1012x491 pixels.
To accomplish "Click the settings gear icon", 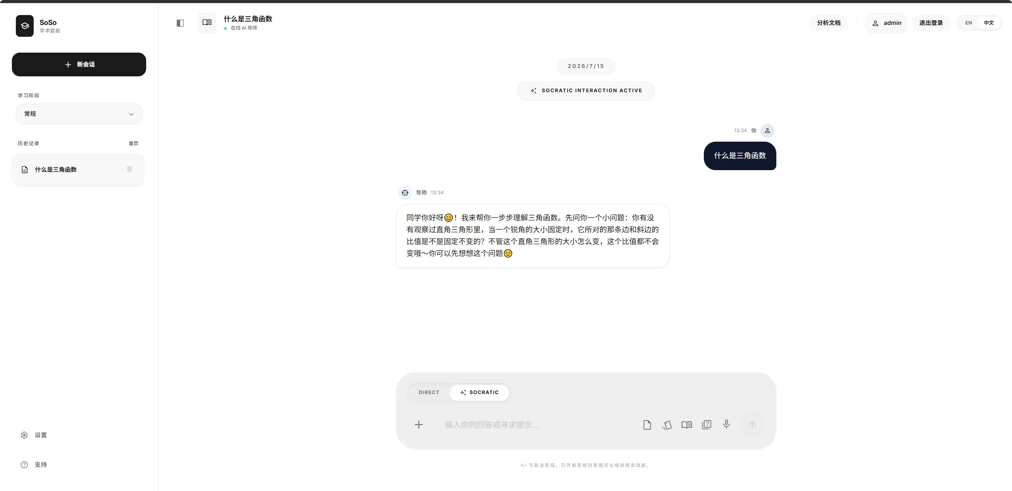I will (x=24, y=435).
